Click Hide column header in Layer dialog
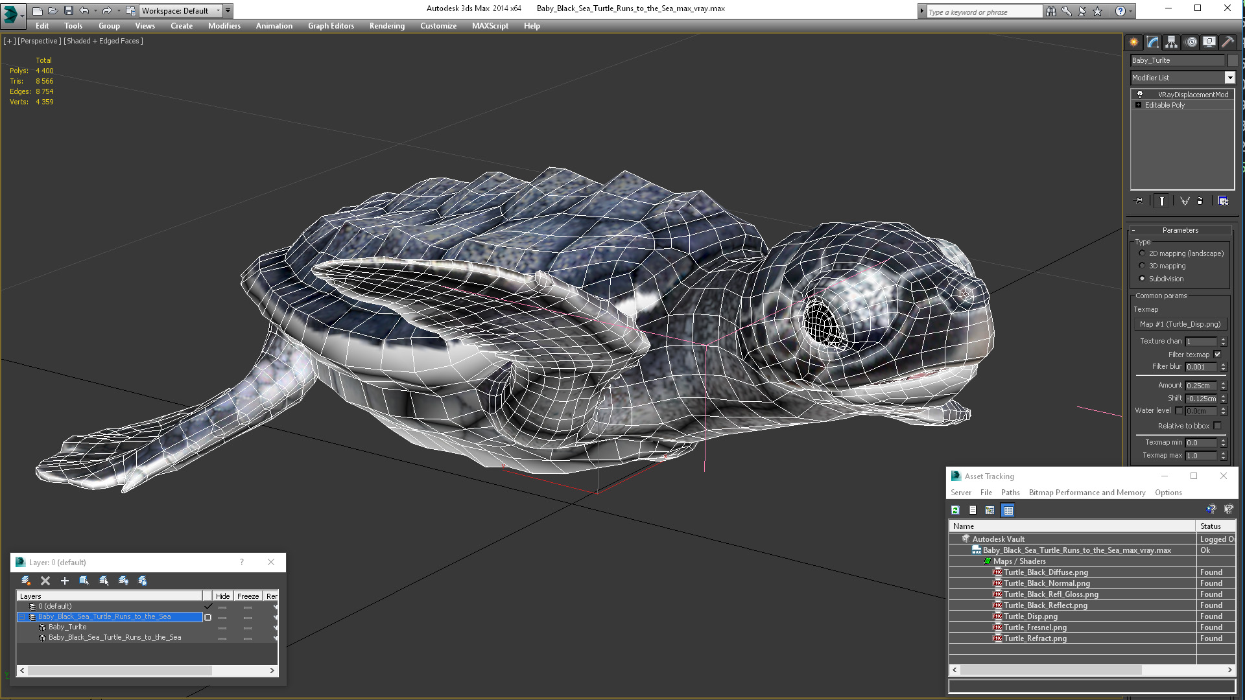The width and height of the screenshot is (1245, 700). tap(222, 596)
